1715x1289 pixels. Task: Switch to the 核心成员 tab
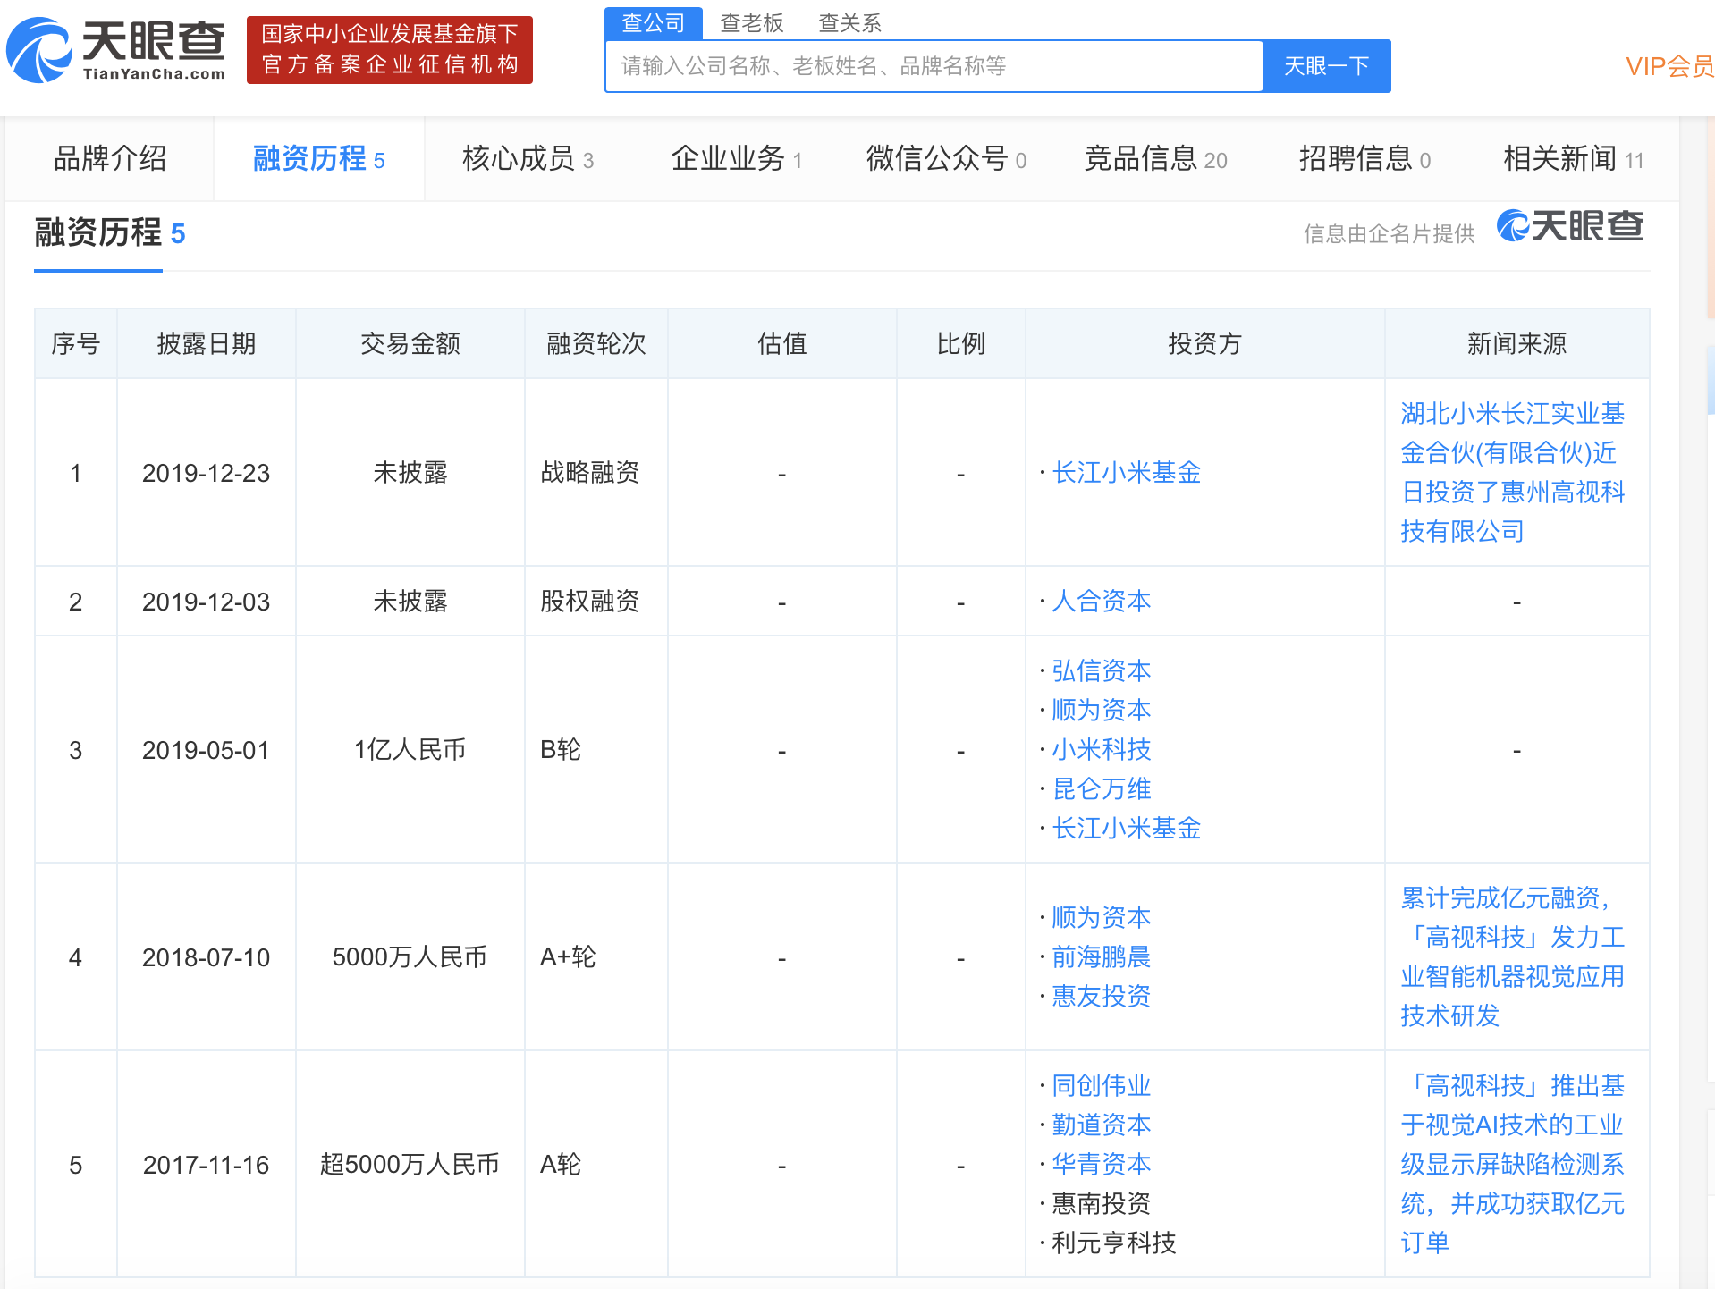[x=528, y=158]
